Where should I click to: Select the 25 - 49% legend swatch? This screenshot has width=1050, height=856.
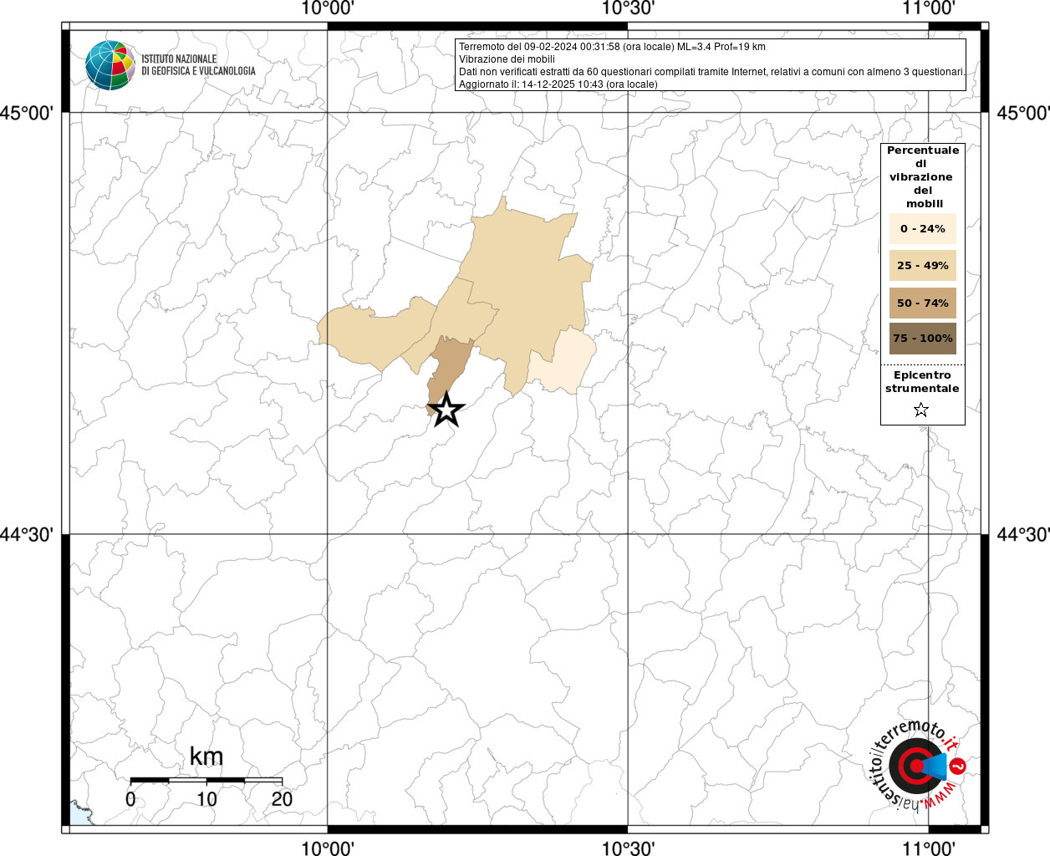[x=923, y=265]
